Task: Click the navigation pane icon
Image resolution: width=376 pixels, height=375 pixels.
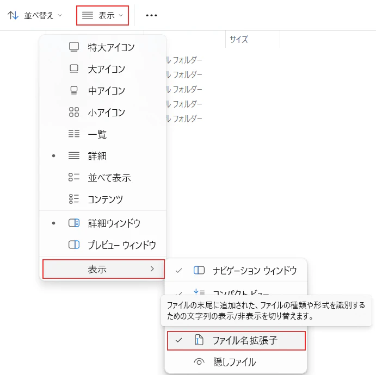Action: point(199,270)
